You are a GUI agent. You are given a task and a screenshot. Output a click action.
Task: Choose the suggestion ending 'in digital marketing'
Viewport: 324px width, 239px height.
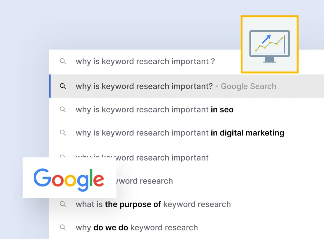click(180, 133)
